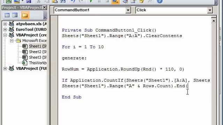Click the Break pause toolbar icon
The image size is (223, 125).
pos(99,1)
